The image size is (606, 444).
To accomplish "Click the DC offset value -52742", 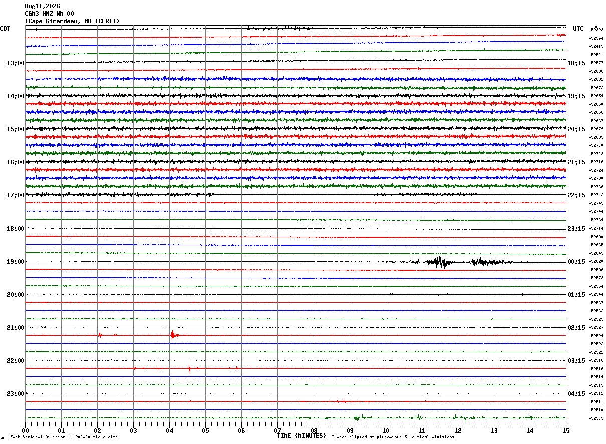I will pyautogui.click(x=596, y=195).
